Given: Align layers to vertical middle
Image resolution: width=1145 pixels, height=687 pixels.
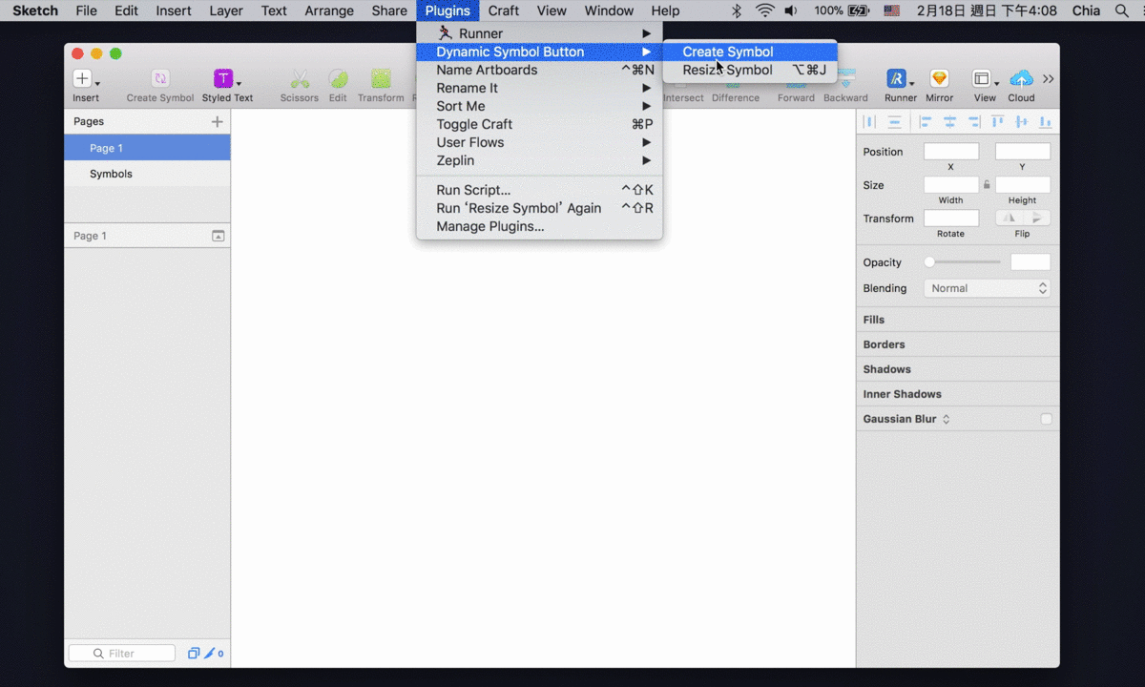Looking at the screenshot, I should click(x=1022, y=122).
